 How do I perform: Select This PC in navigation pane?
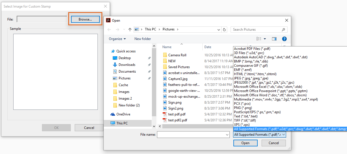click(122, 123)
